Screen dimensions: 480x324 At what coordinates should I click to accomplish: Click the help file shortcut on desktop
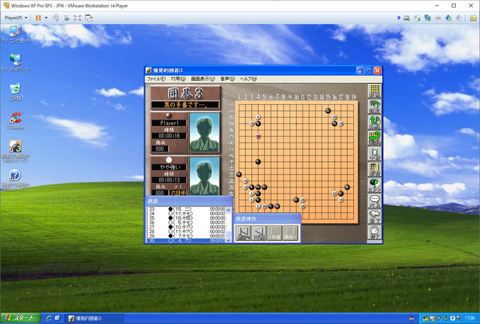pyautogui.click(x=15, y=180)
